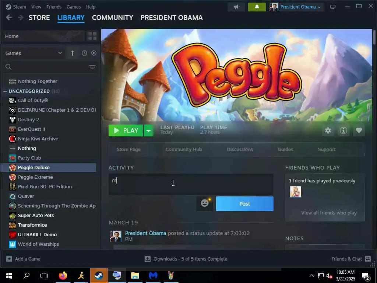Open the View menu
377x283 pixels.
(36, 7)
